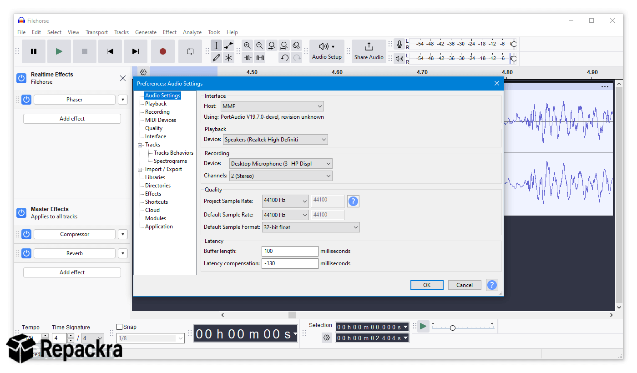This screenshot has height=373, width=637.
Task: Fit selection to width zoom icon
Action: (272, 45)
